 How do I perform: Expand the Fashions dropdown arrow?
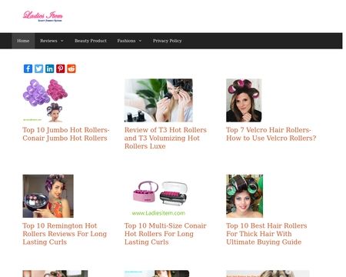140,41
